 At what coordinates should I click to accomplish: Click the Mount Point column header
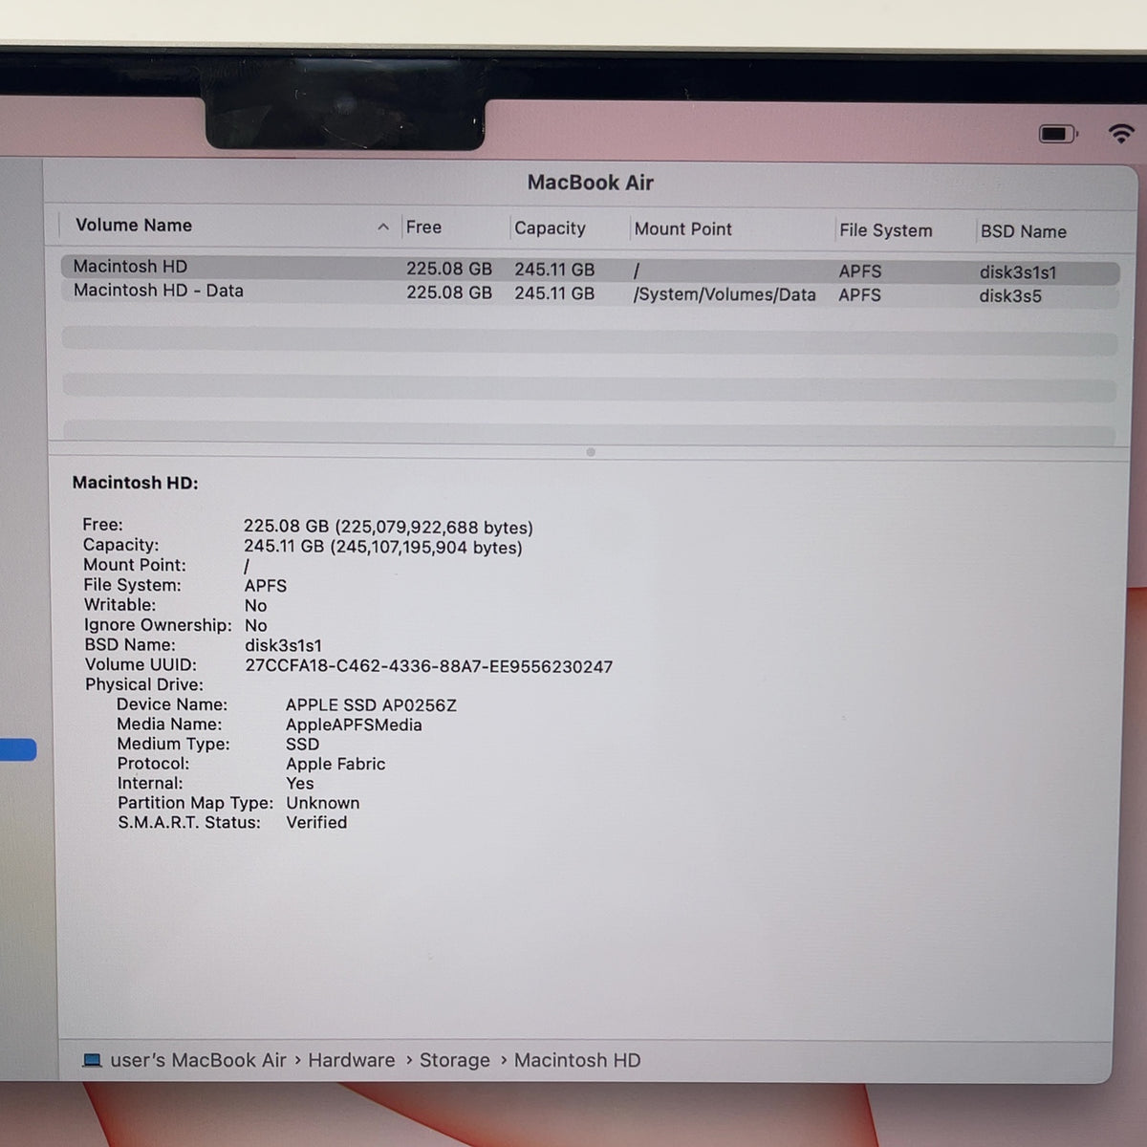coord(682,229)
